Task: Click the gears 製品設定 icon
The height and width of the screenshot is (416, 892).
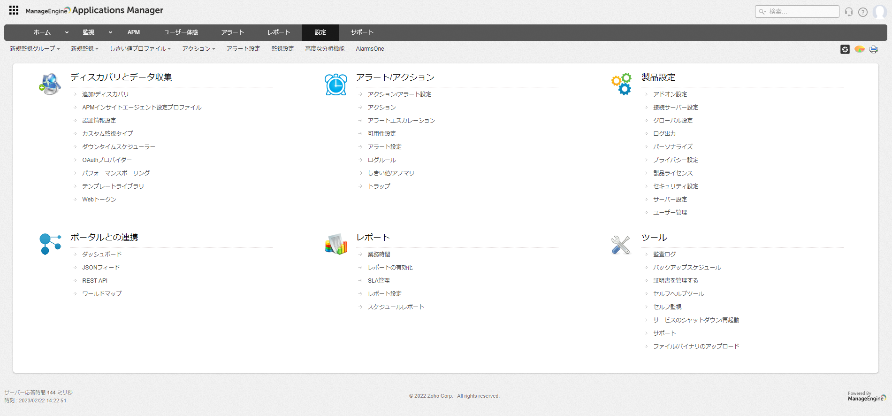Action: (621, 85)
